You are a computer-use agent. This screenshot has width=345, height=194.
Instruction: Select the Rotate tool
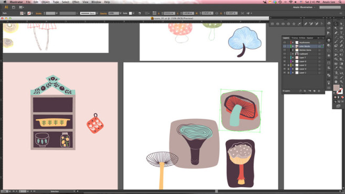coord(336,50)
